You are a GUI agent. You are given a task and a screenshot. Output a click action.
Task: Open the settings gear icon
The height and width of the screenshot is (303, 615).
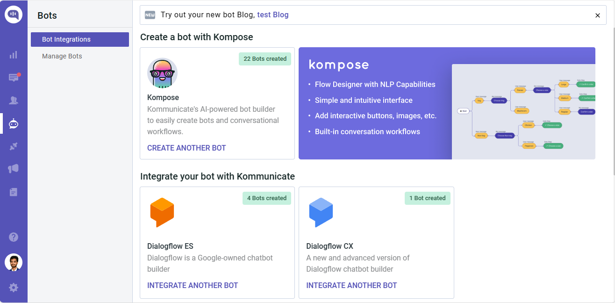[14, 288]
